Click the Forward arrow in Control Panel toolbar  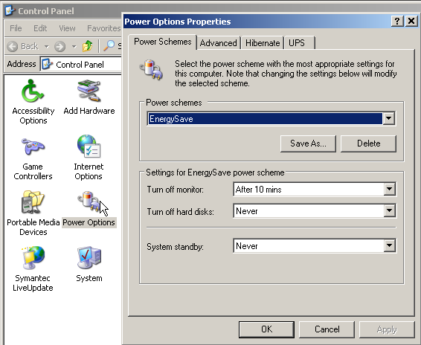click(x=60, y=46)
